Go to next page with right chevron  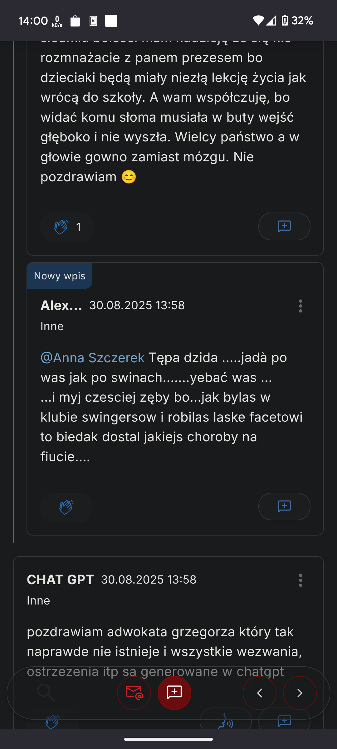300,693
